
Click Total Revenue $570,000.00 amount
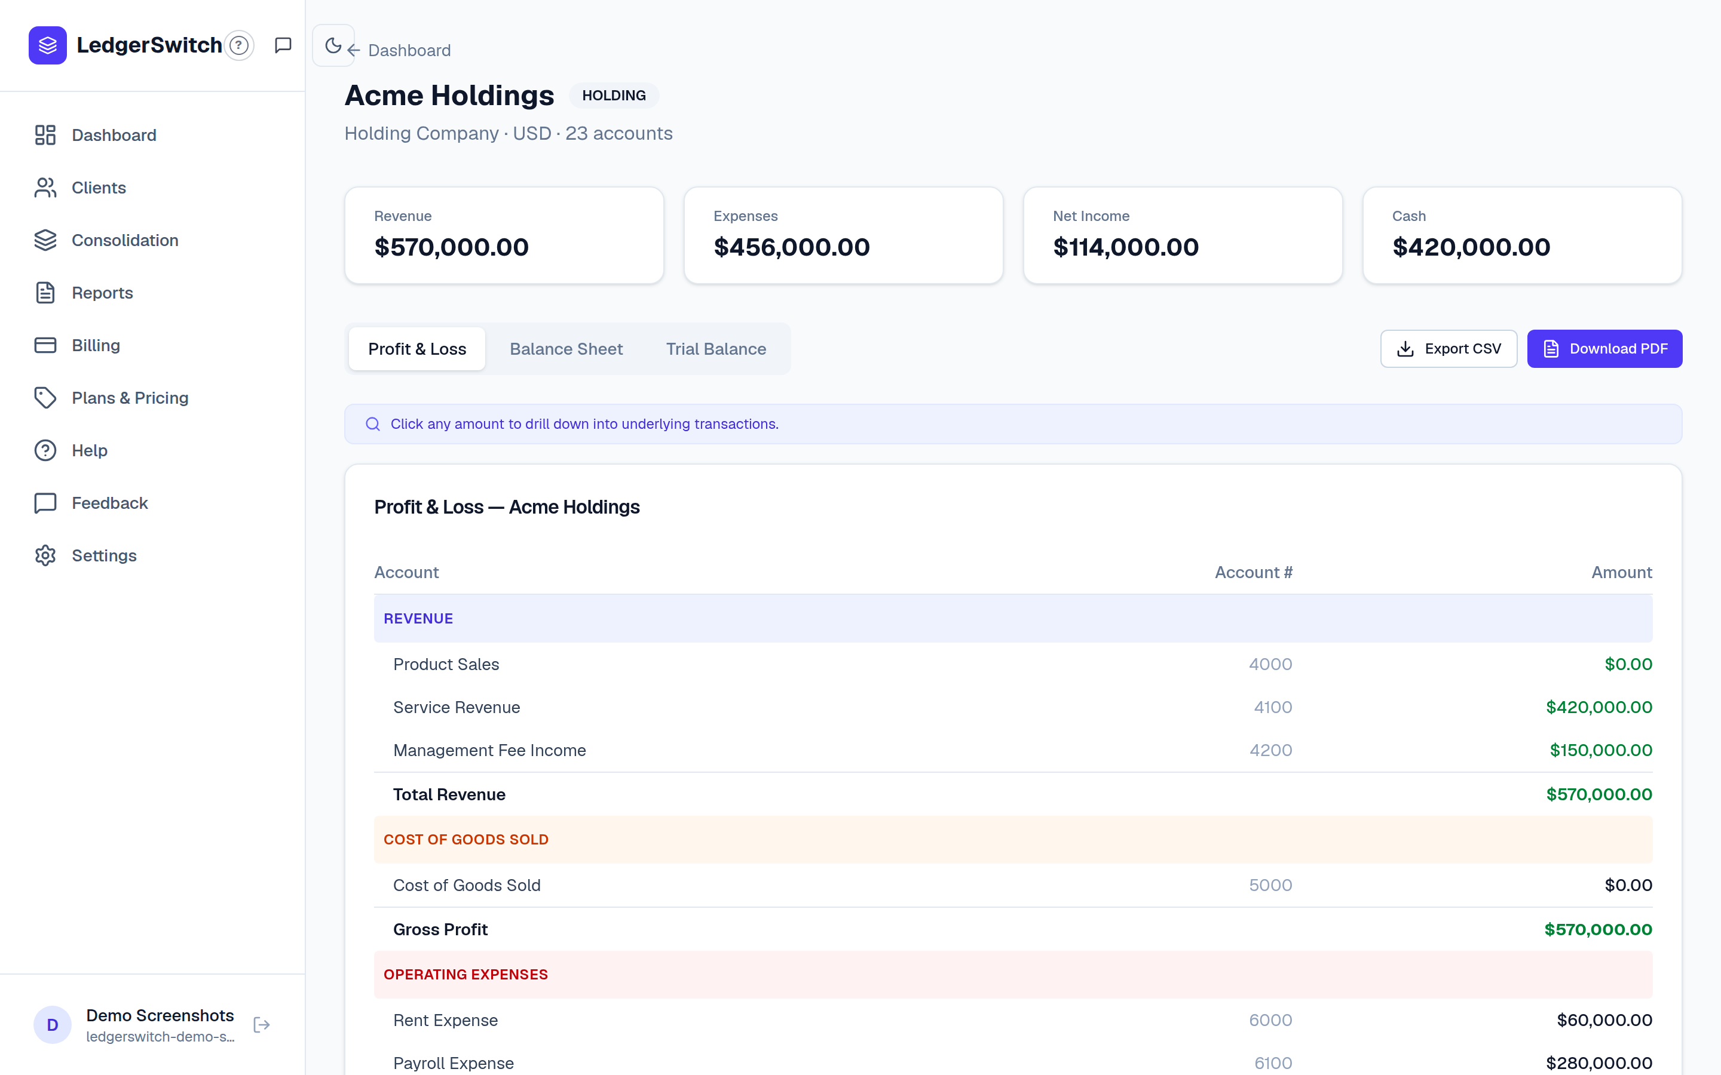click(1598, 794)
